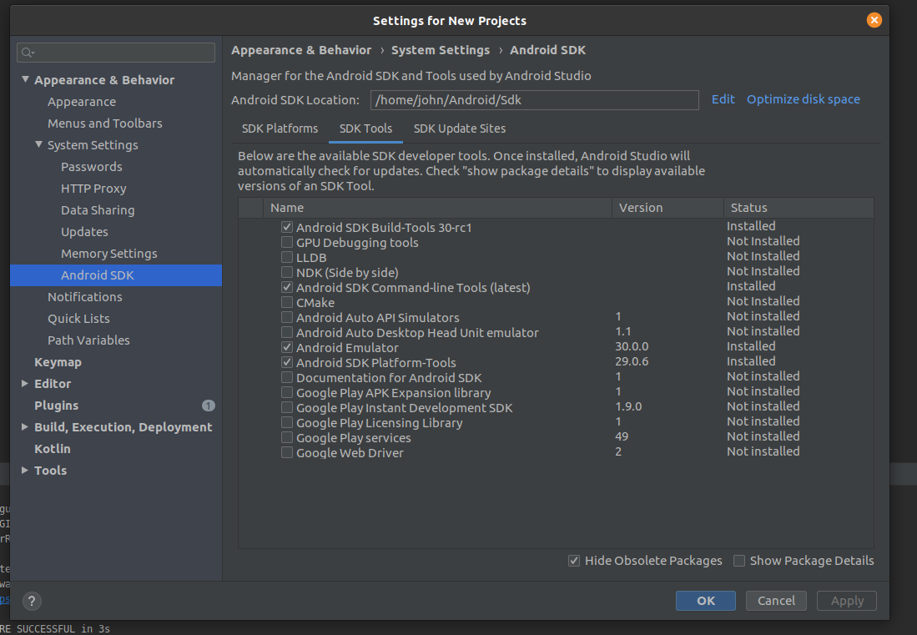
Task: Switch to SDK Platforms tab
Action: pos(280,129)
